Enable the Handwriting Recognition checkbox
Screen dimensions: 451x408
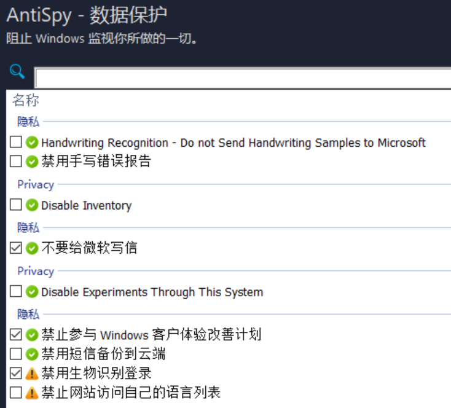click(x=16, y=142)
